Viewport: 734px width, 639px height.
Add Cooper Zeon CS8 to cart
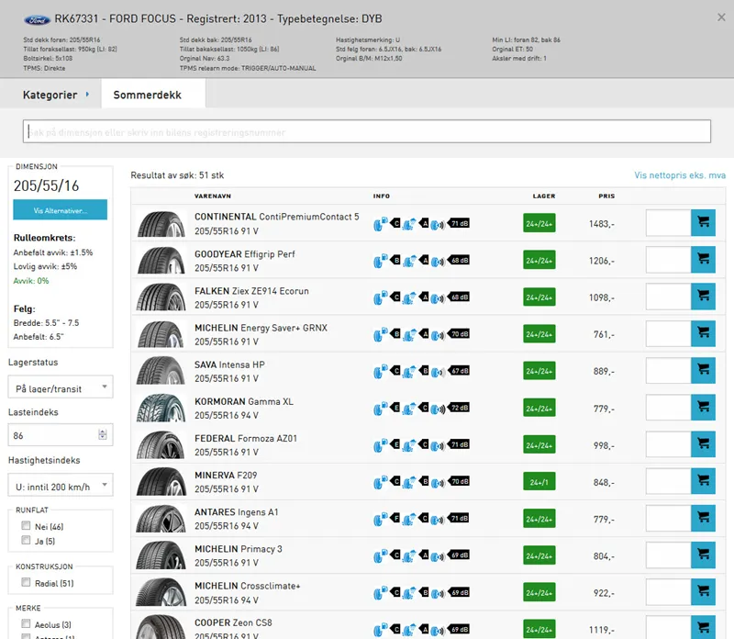tap(703, 627)
